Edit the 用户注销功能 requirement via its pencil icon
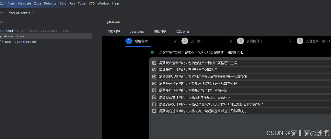 click(x=154, y=90)
